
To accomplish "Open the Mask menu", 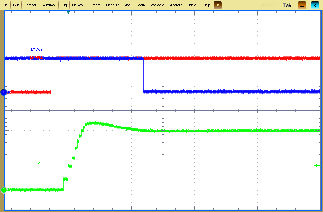I will coord(128,5).
